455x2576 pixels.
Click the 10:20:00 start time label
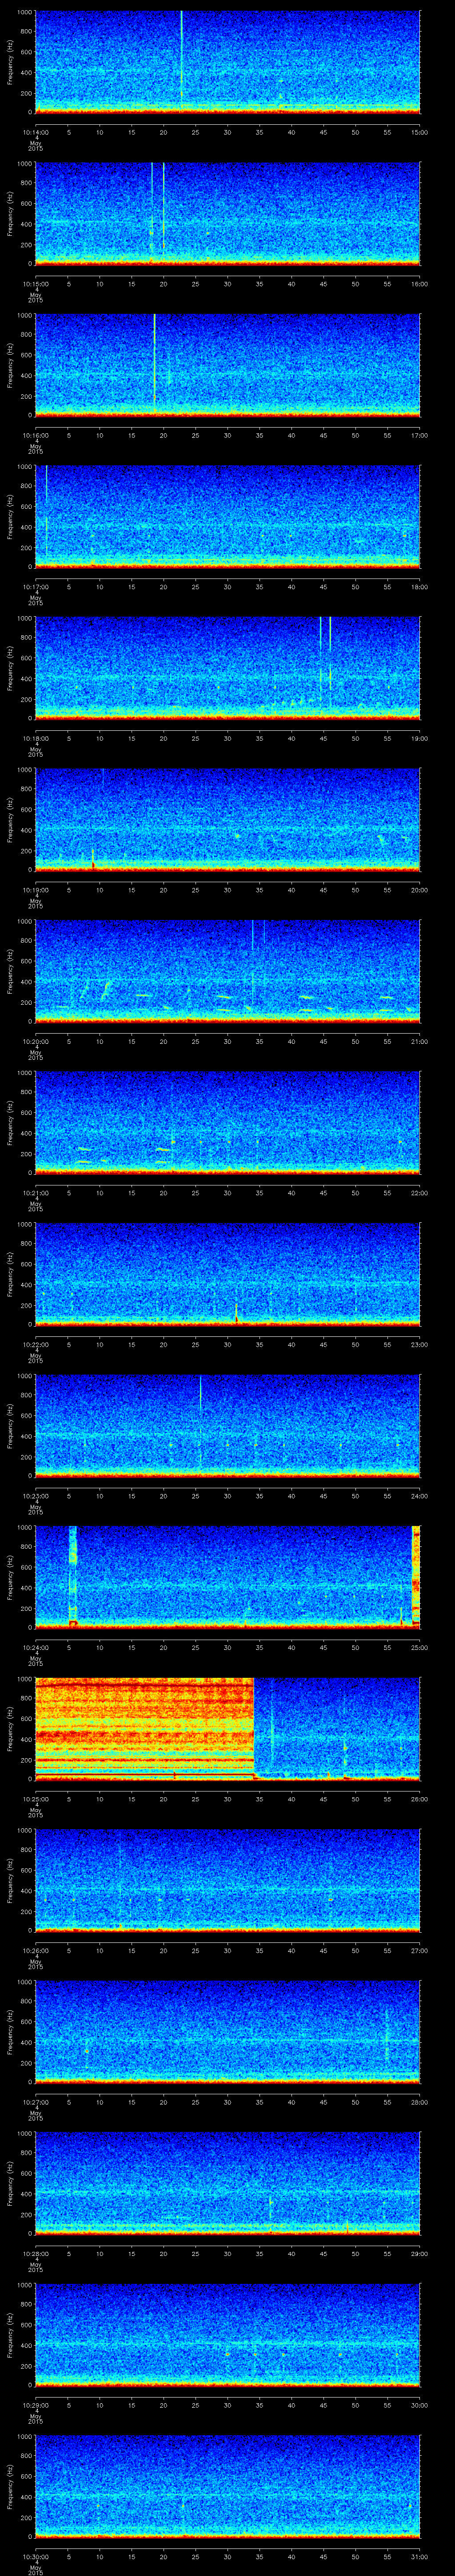35,1041
